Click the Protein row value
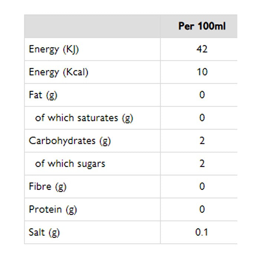The height and width of the screenshot is (260, 260). 202,209
